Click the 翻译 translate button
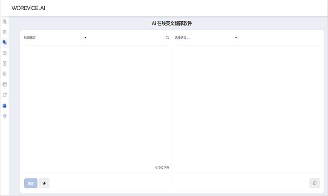Screen dimensions: 328x196 click(x=31, y=183)
